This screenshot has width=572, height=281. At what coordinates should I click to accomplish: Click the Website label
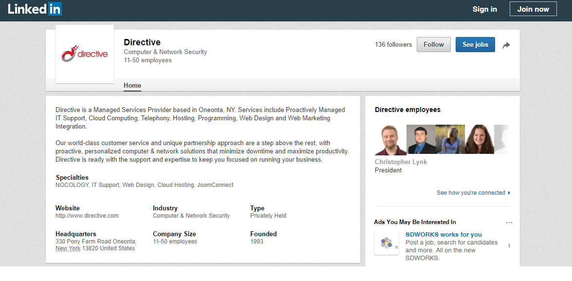click(68, 208)
